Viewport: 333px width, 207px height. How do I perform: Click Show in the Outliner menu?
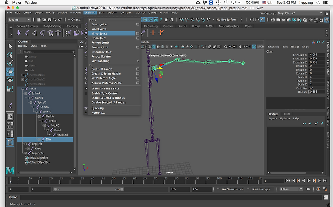34,46
